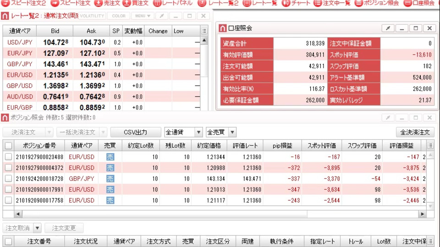The height and width of the screenshot is (247, 440).
Task: Select the GBP/USD row in rate list
Action: pos(101,86)
